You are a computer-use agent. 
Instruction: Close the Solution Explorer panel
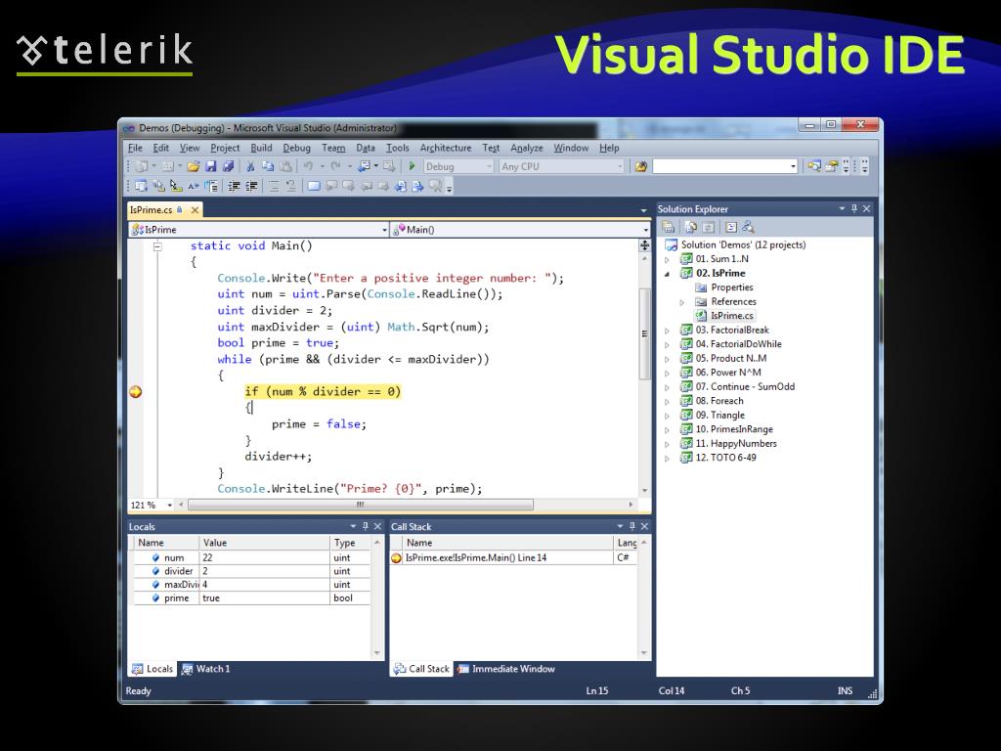[x=866, y=209]
